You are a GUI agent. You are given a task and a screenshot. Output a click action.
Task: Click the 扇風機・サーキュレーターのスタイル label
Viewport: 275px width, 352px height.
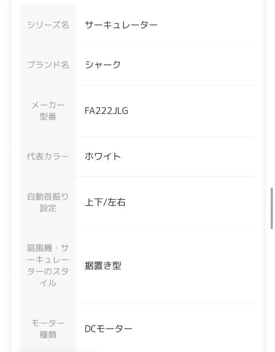pyautogui.click(x=48, y=266)
